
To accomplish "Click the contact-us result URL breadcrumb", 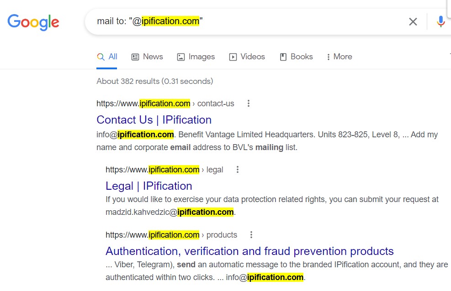I will click(165, 104).
